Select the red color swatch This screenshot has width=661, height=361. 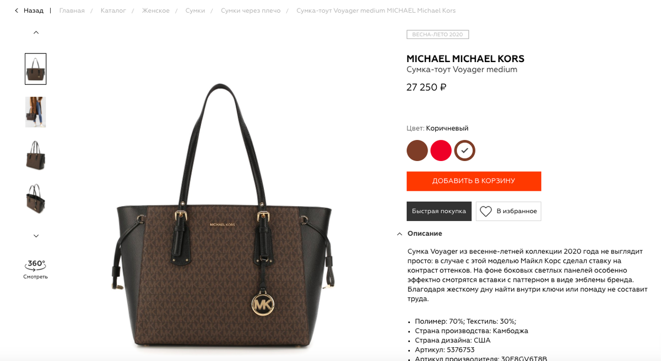pyautogui.click(x=441, y=151)
